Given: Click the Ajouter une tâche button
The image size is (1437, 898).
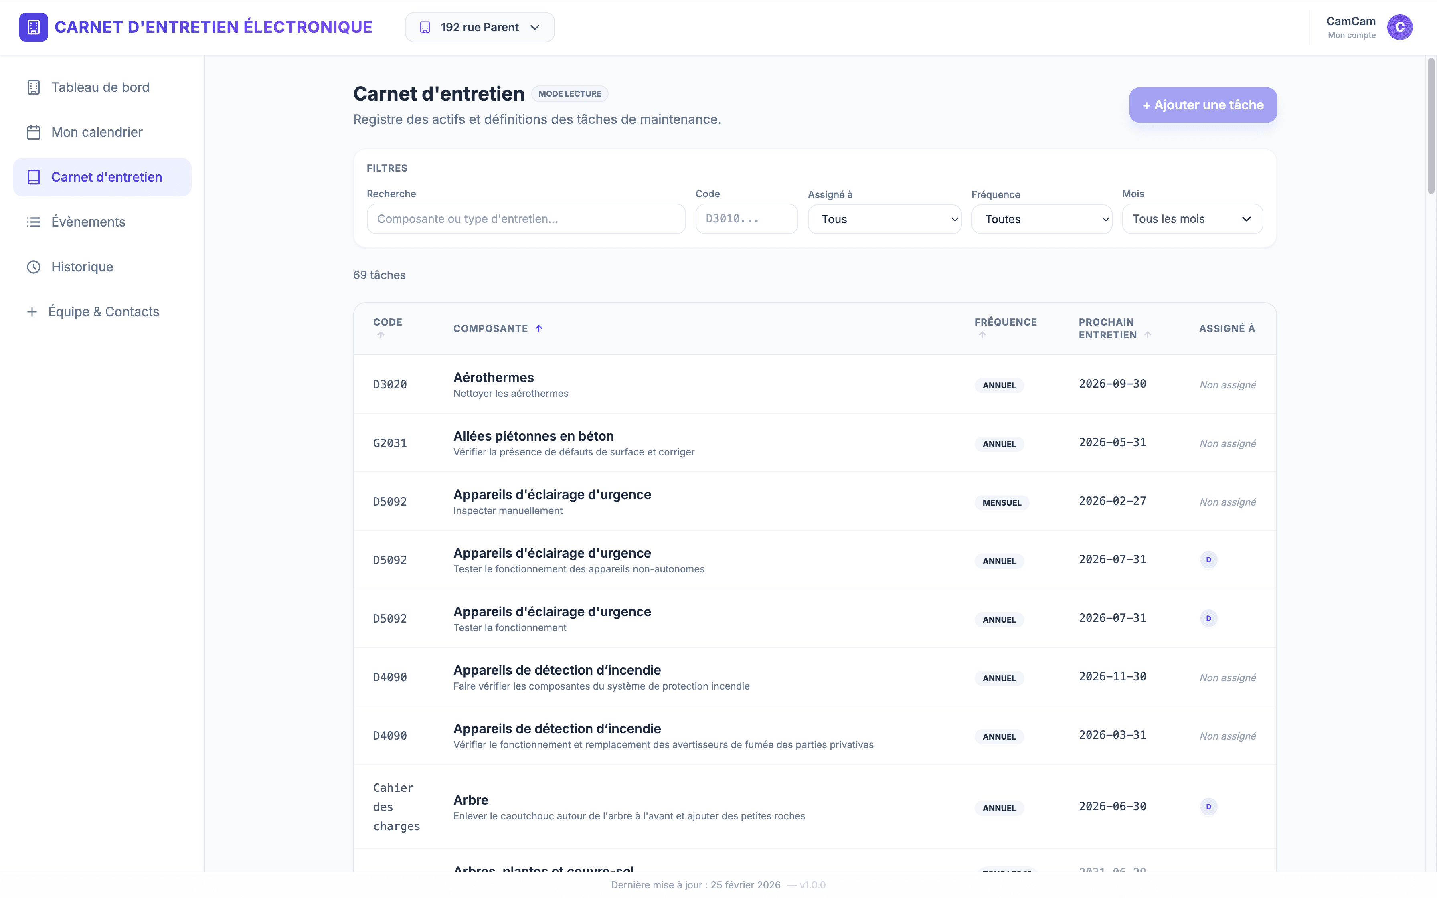Looking at the screenshot, I should 1202,105.
